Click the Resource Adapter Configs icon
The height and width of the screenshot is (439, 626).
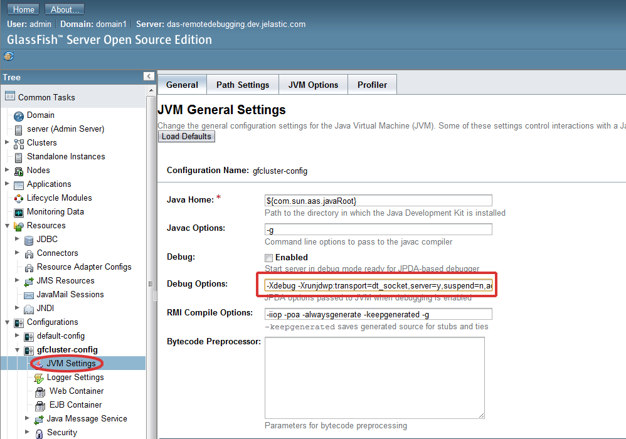click(29, 268)
